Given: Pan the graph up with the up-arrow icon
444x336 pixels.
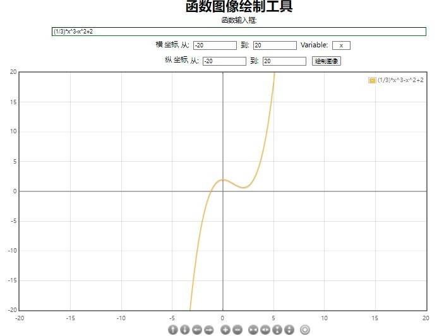Looking at the screenshot, I should (x=173, y=330).
